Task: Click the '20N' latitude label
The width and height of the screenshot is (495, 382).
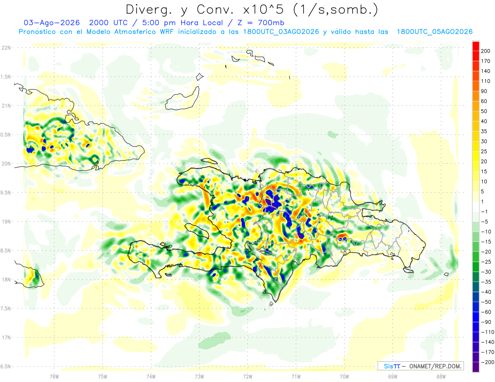Action: pos(6,164)
